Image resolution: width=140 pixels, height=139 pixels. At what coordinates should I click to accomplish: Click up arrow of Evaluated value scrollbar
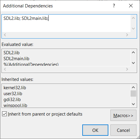(133, 52)
